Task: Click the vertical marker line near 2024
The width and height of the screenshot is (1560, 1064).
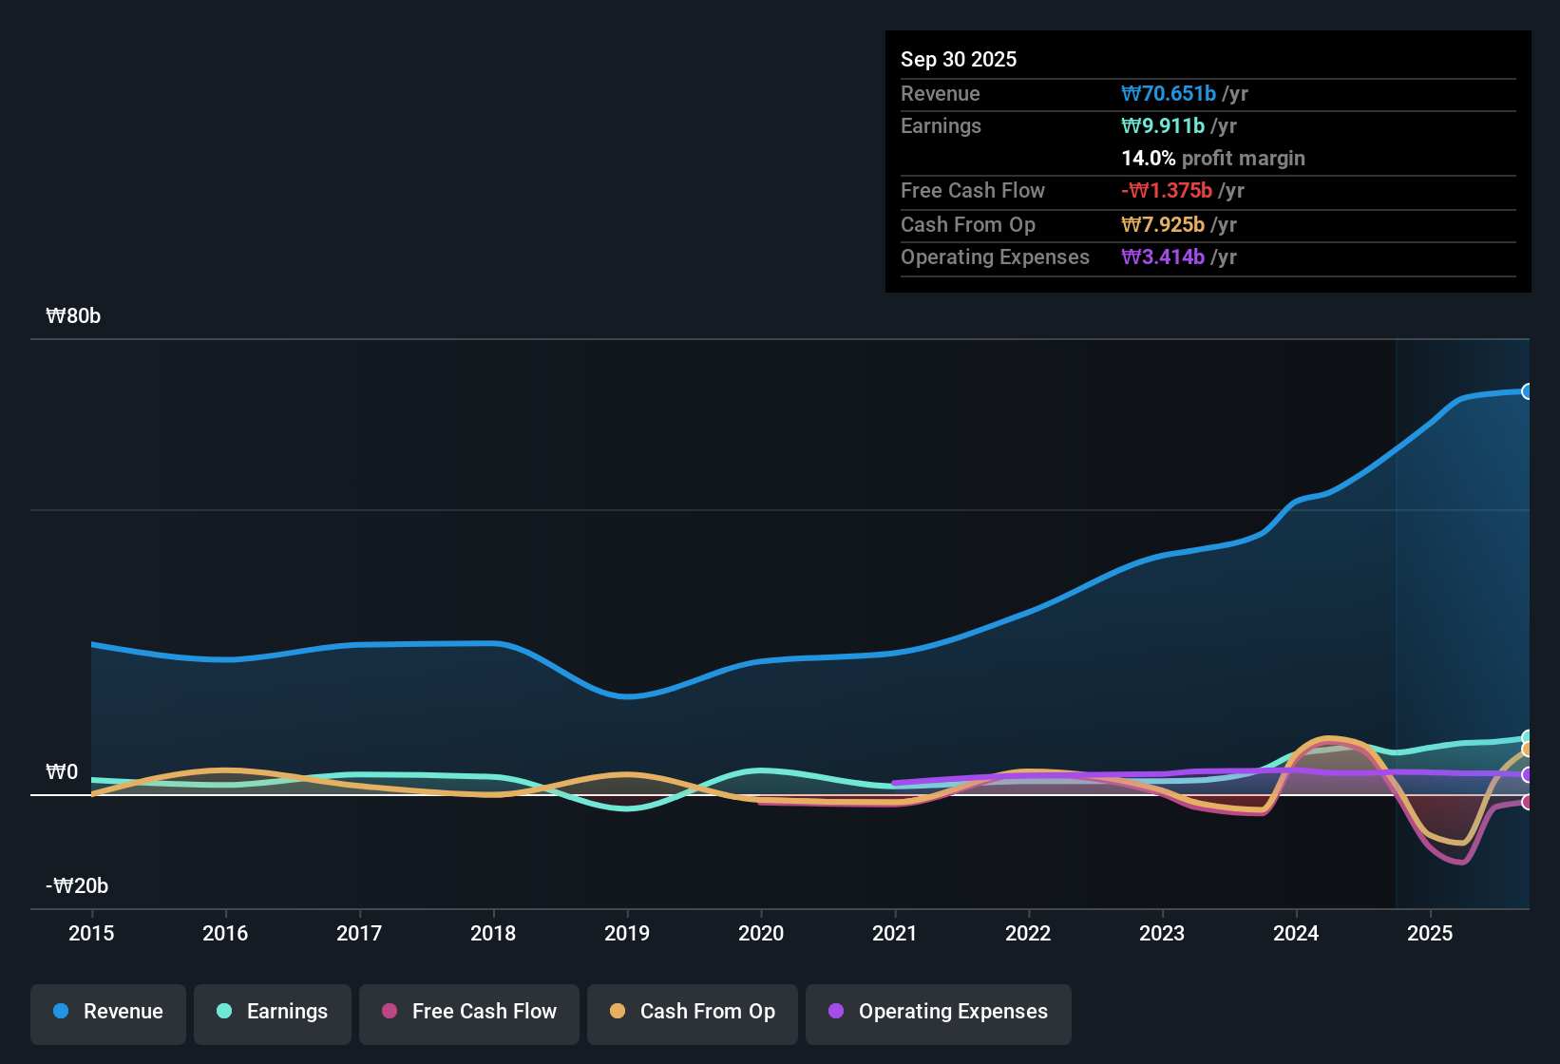Action: click(1397, 617)
